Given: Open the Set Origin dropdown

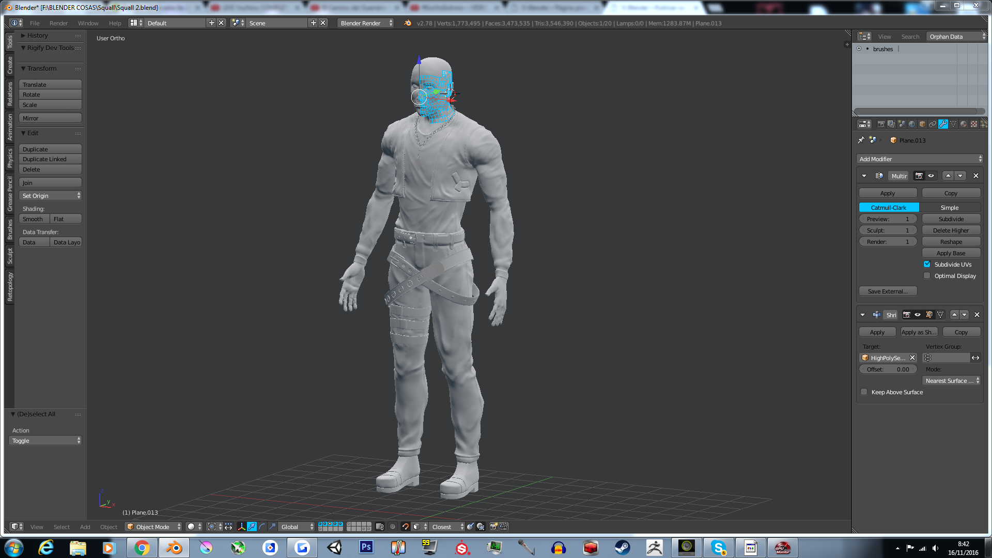Looking at the screenshot, I should point(50,195).
